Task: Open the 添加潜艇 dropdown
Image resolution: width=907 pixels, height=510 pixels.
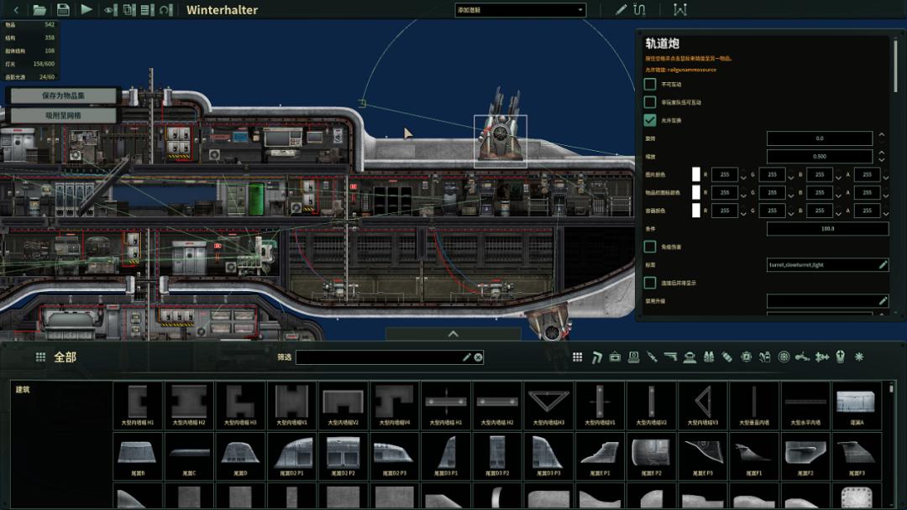Action: click(x=520, y=10)
